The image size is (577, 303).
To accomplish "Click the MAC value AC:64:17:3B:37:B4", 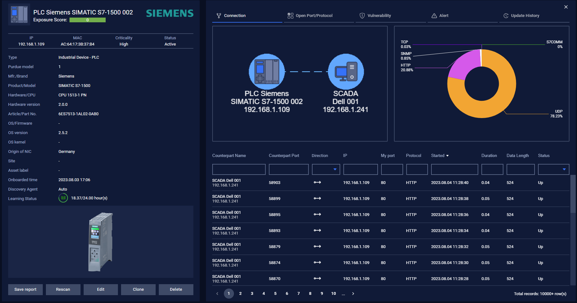I will click(77, 44).
